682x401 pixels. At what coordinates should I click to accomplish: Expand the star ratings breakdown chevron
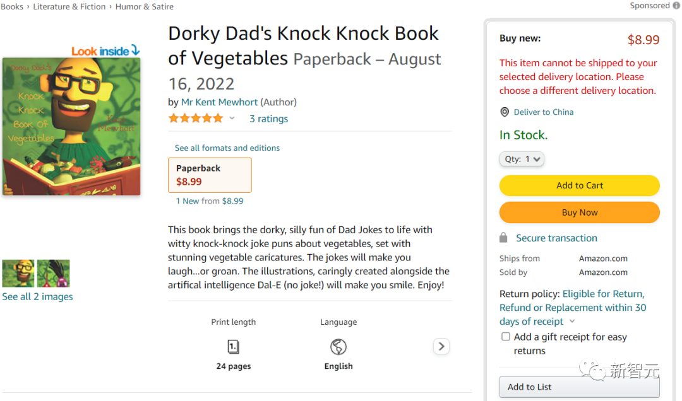pos(232,119)
